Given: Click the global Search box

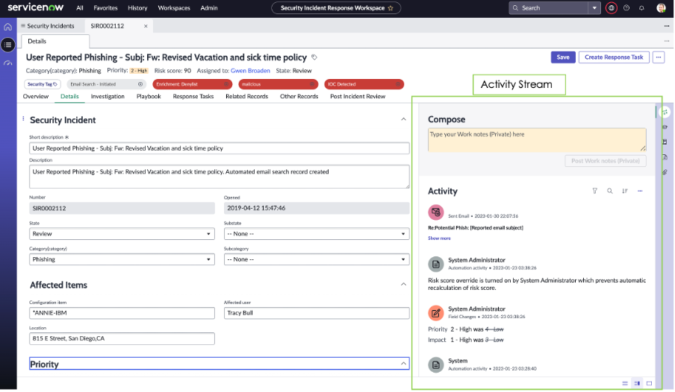Looking at the screenshot, I should tap(548, 7).
